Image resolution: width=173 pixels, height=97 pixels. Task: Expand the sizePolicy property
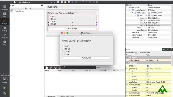pos(127,82)
